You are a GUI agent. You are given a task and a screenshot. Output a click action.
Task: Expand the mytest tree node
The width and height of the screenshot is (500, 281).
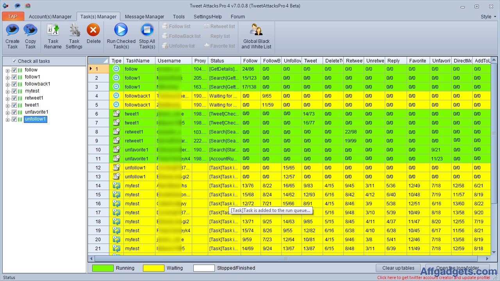coord(7,91)
